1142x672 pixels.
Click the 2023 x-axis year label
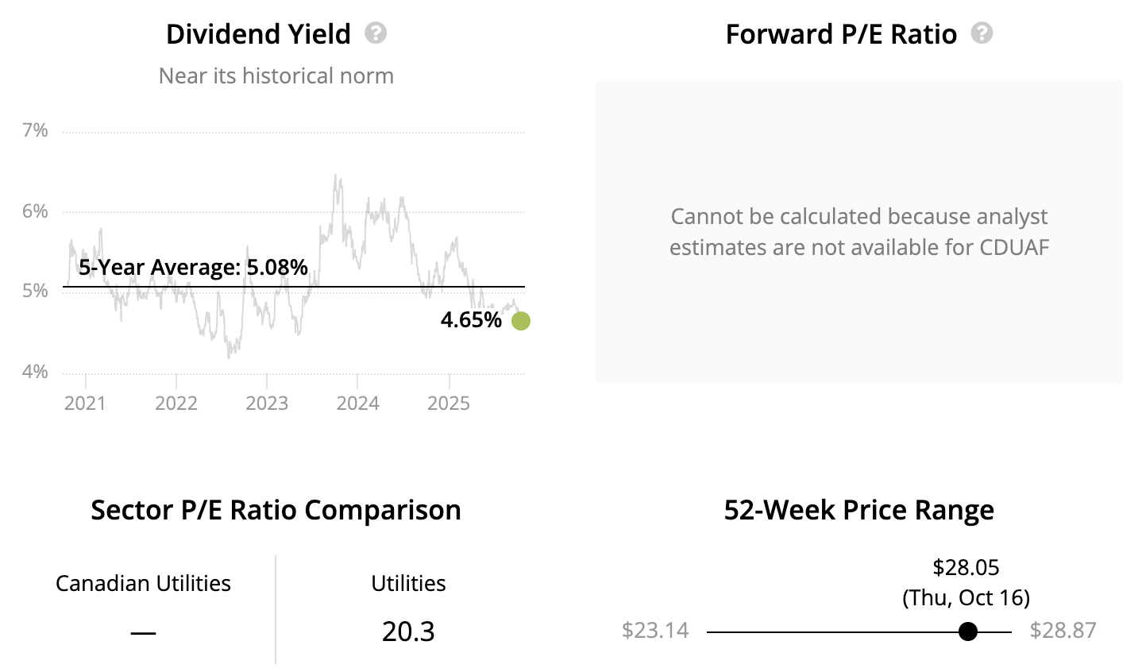[x=267, y=404]
